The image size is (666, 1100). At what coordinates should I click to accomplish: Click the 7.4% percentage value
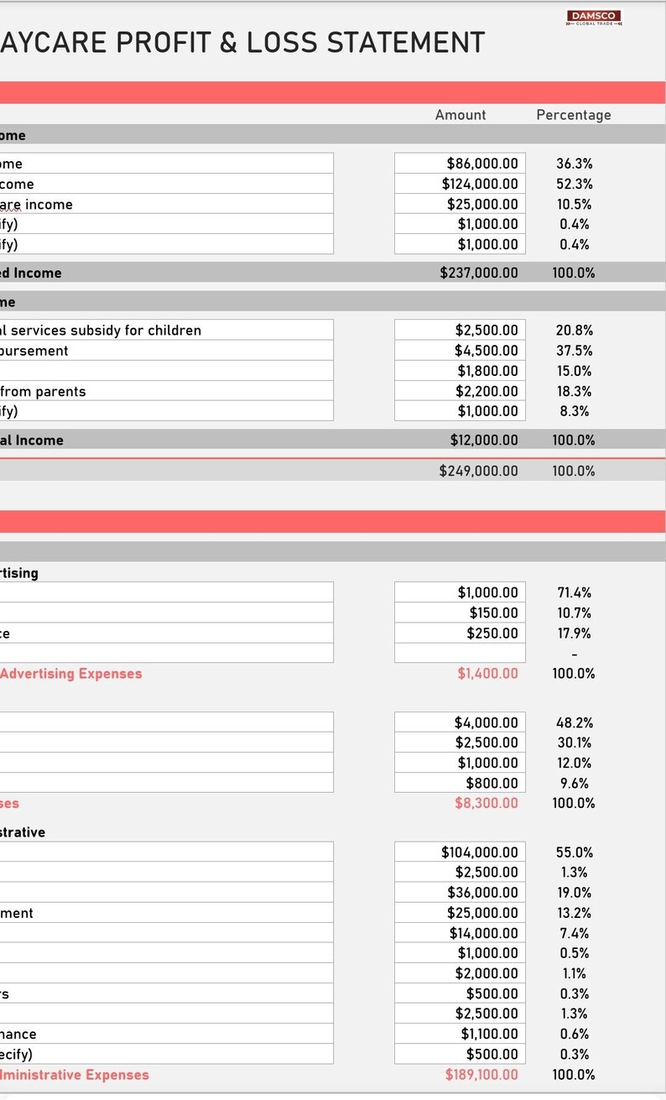[575, 933]
